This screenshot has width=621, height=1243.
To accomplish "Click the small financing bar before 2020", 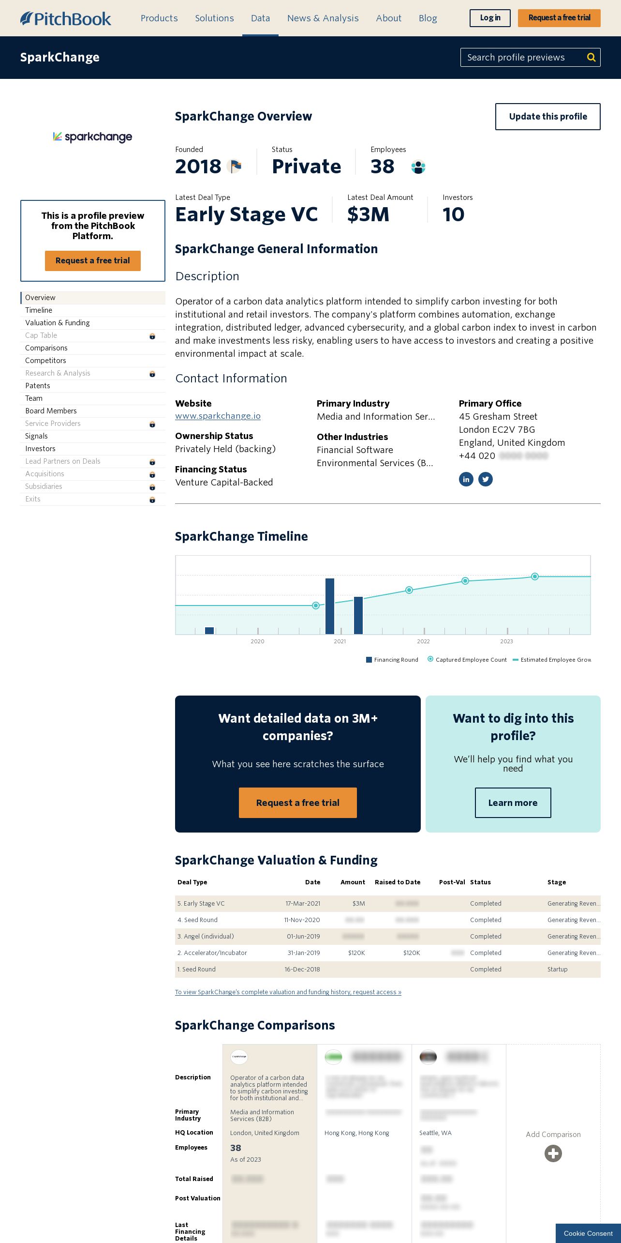I will tap(209, 631).
